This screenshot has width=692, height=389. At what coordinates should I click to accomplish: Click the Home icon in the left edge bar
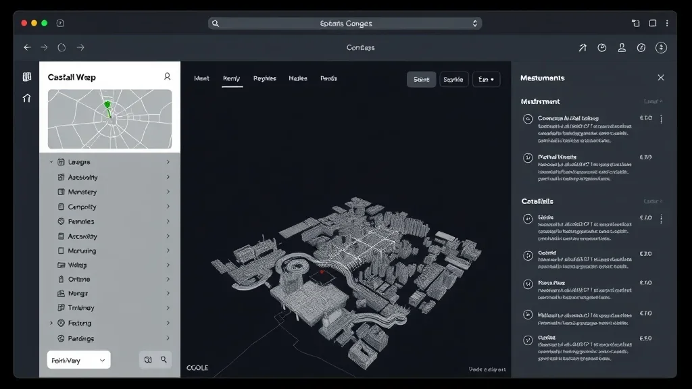[26, 98]
